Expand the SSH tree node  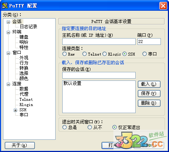16,110
